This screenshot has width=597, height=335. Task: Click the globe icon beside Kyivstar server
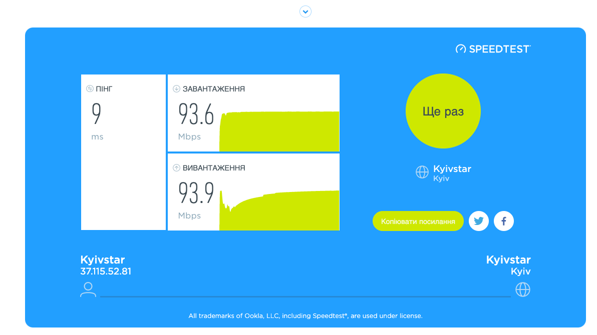click(422, 172)
